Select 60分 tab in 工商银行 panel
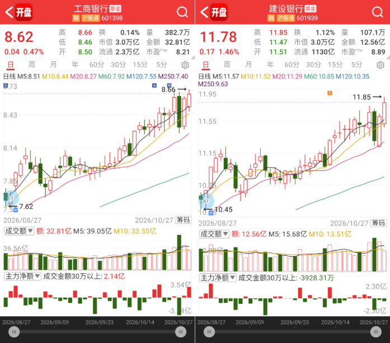Image resolution: width=390 pixels, height=343 pixels. point(96,65)
